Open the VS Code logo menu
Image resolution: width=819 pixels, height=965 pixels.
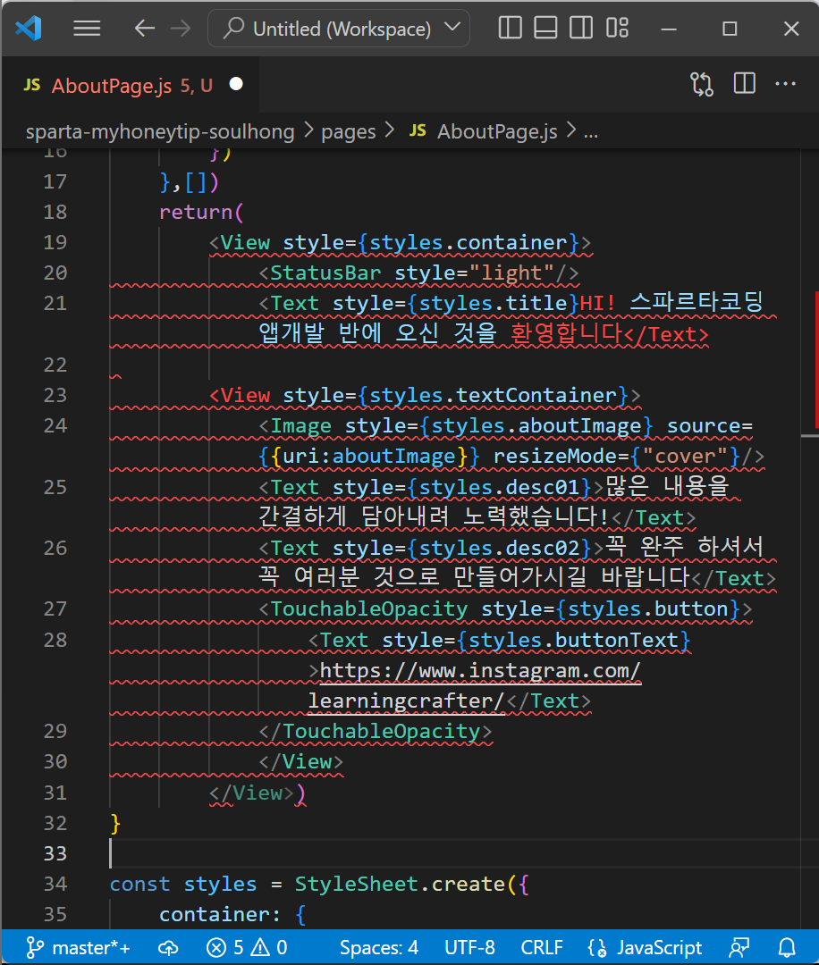tap(29, 29)
